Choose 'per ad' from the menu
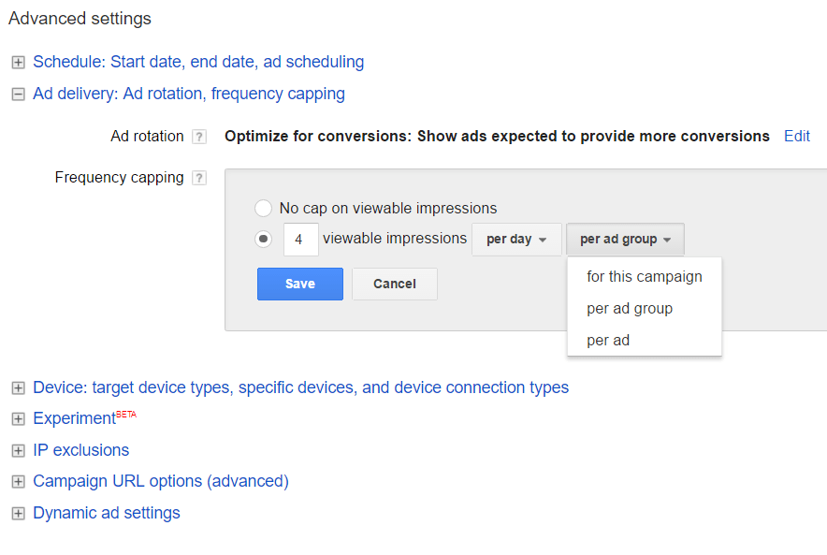827x555 pixels. (606, 340)
